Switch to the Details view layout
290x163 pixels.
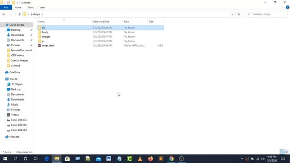[x=282, y=152]
